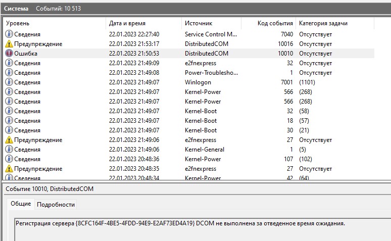Sort events by the Уровень column header

coord(18,23)
